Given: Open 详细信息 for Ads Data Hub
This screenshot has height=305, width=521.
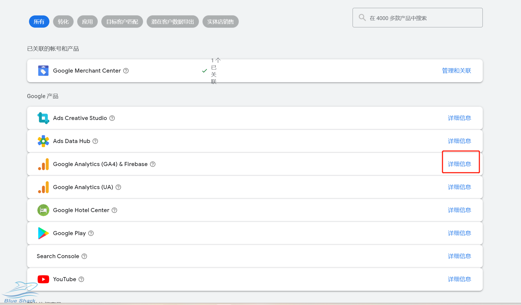Looking at the screenshot, I should tap(459, 141).
